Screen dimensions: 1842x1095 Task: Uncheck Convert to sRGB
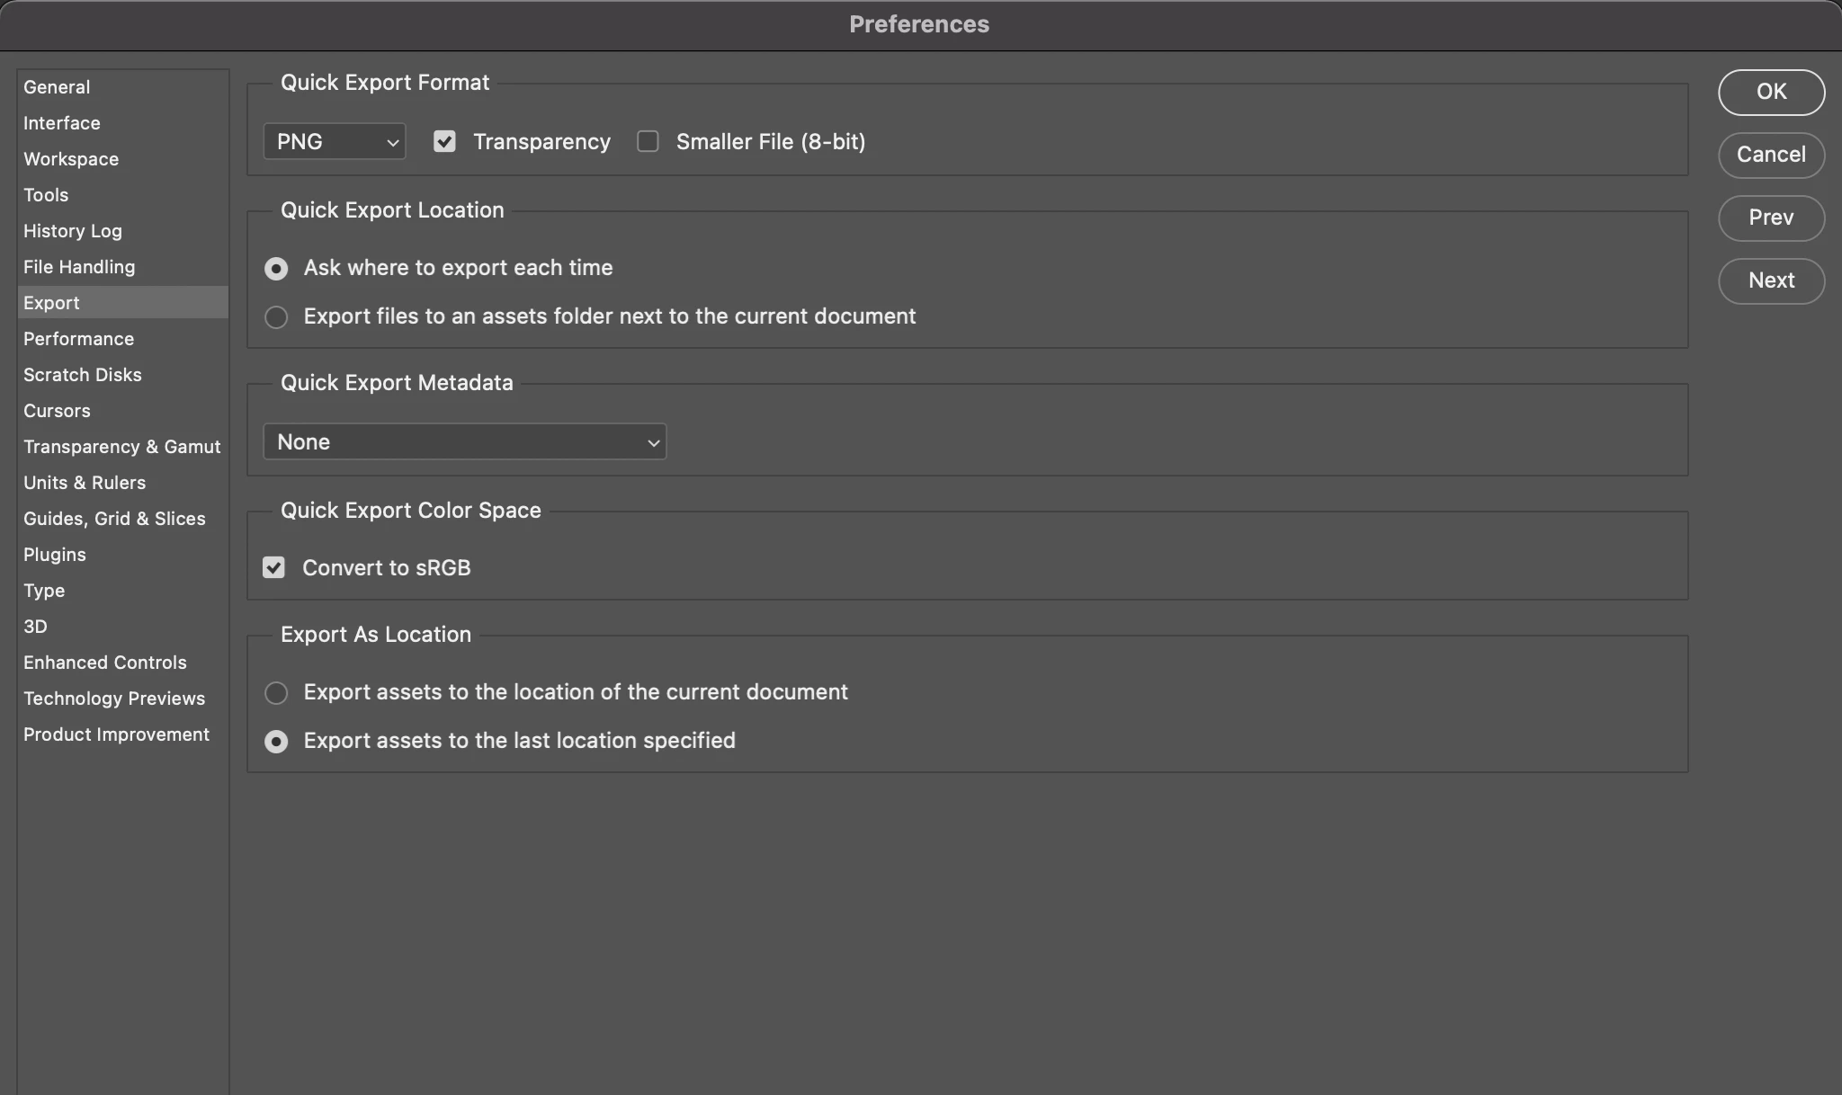(x=274, y=568)
